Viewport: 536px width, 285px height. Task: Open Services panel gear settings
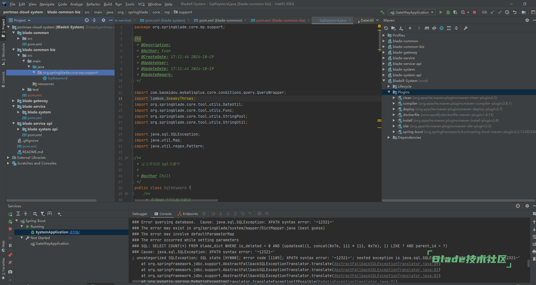click(x=527, y=206)
